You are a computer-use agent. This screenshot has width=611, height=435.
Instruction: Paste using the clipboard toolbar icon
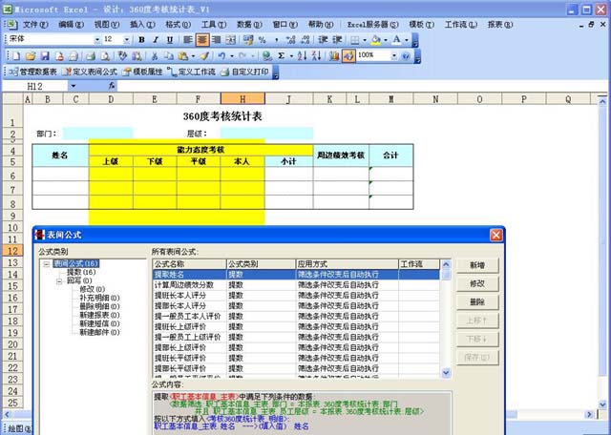click(x=182, y=55)
